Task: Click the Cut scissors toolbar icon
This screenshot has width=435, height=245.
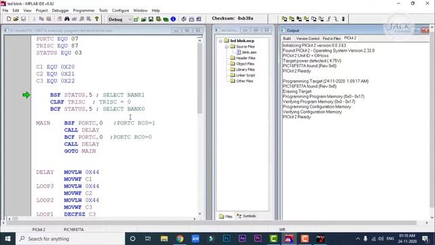Action: tap(34, 19)
